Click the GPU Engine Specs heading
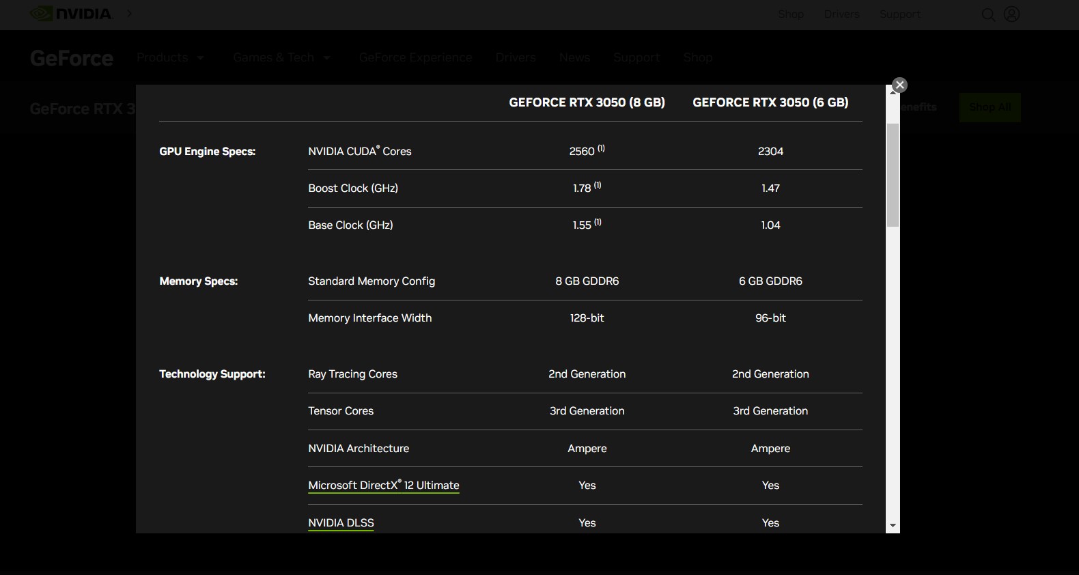Image resolution: width=1079 pixels, height=575 pixels. coord(208,152)
